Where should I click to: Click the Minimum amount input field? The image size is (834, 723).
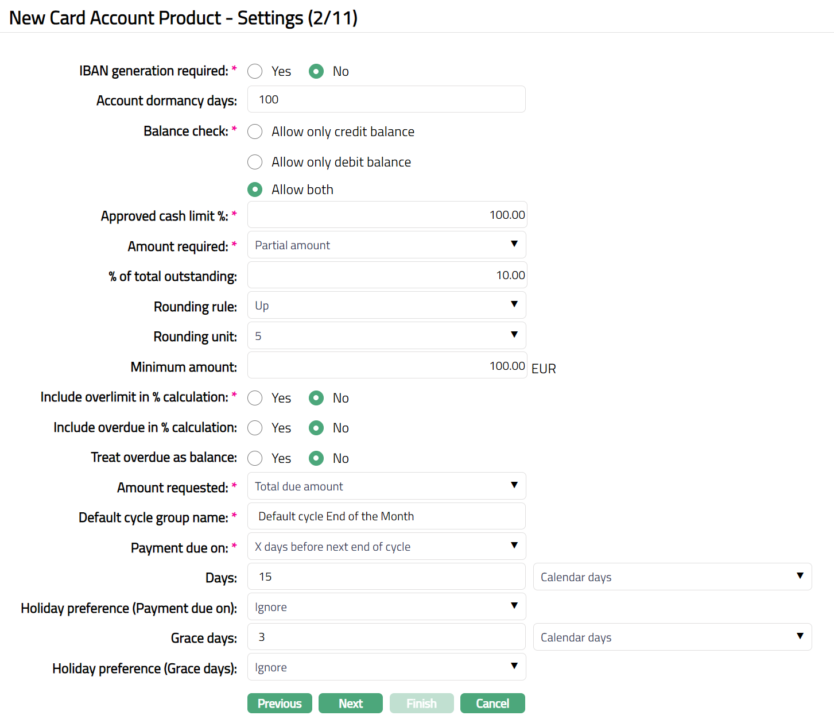tap(386, 366)
